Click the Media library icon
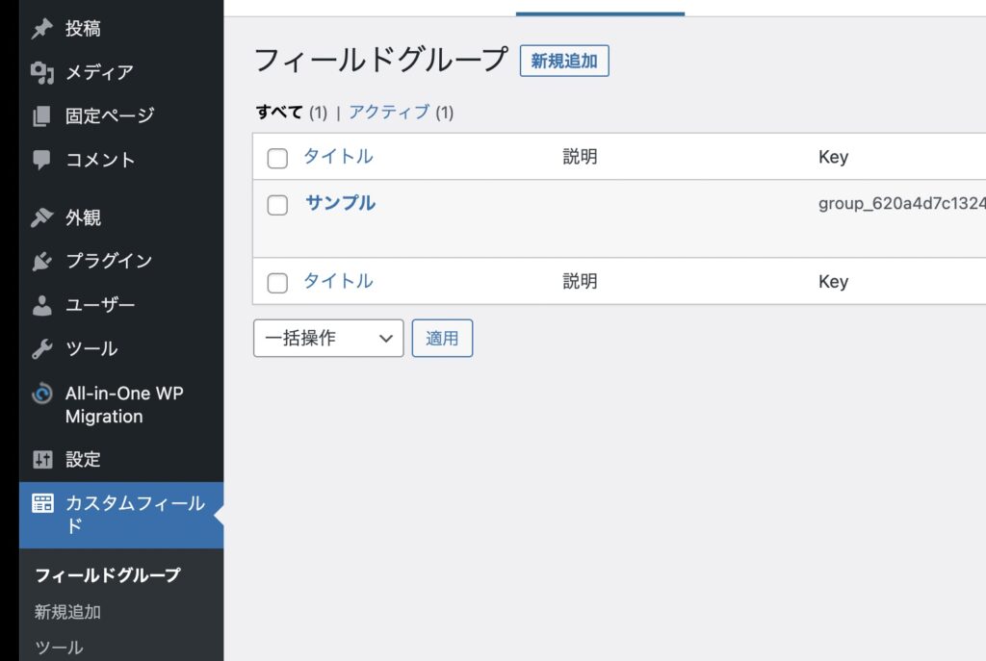986x661 pixels. (41, 72)
